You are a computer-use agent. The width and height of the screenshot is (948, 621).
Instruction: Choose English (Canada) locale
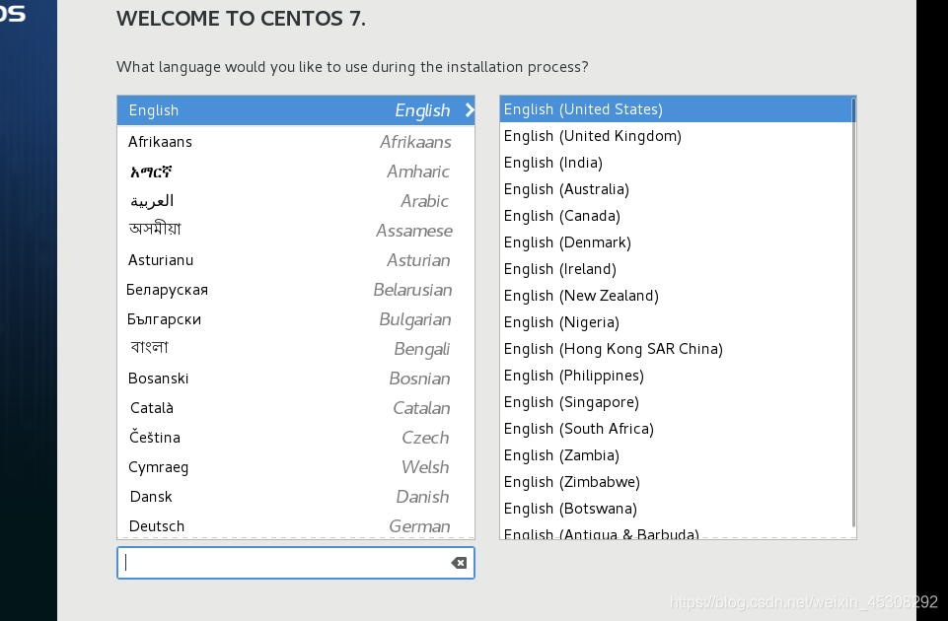676,216
